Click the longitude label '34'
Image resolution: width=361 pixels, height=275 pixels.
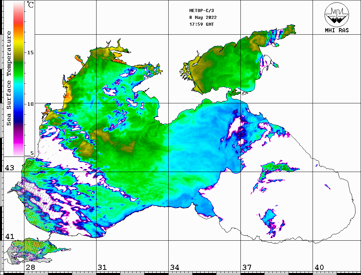coord(175,267)
